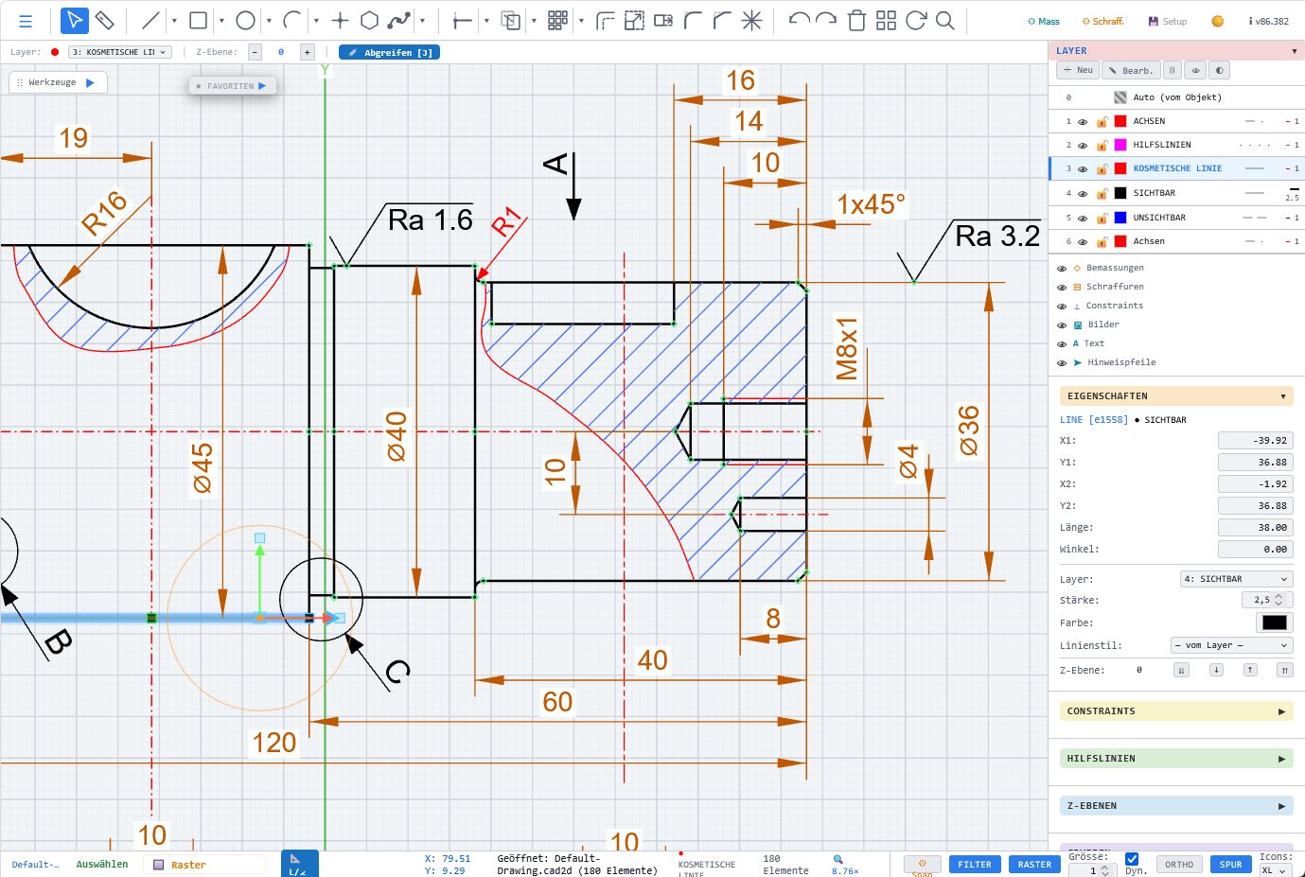This screenshot has width=1305, height=877.
Task: Open the four-squares blocks tool
Action: pos(886,21)
